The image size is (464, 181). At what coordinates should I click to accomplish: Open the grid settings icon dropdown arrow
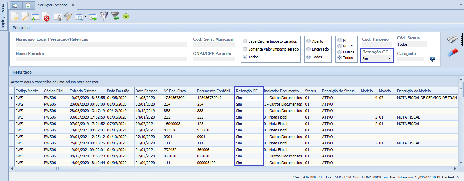(85, 17)
